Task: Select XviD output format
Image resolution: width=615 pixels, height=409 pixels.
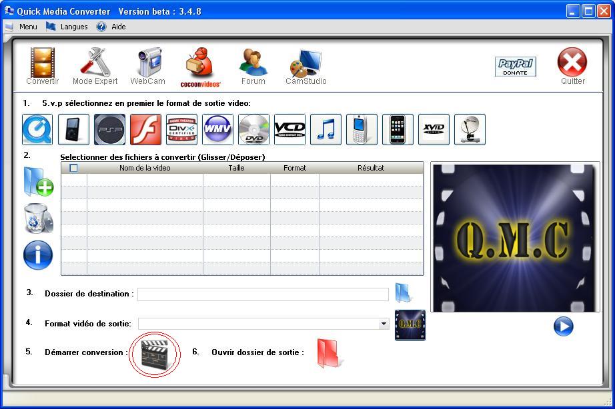Action: [x=434, y=129]
